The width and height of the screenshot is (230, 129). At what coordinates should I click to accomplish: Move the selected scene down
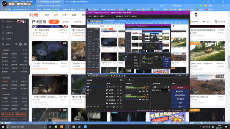tap(98, 107)
